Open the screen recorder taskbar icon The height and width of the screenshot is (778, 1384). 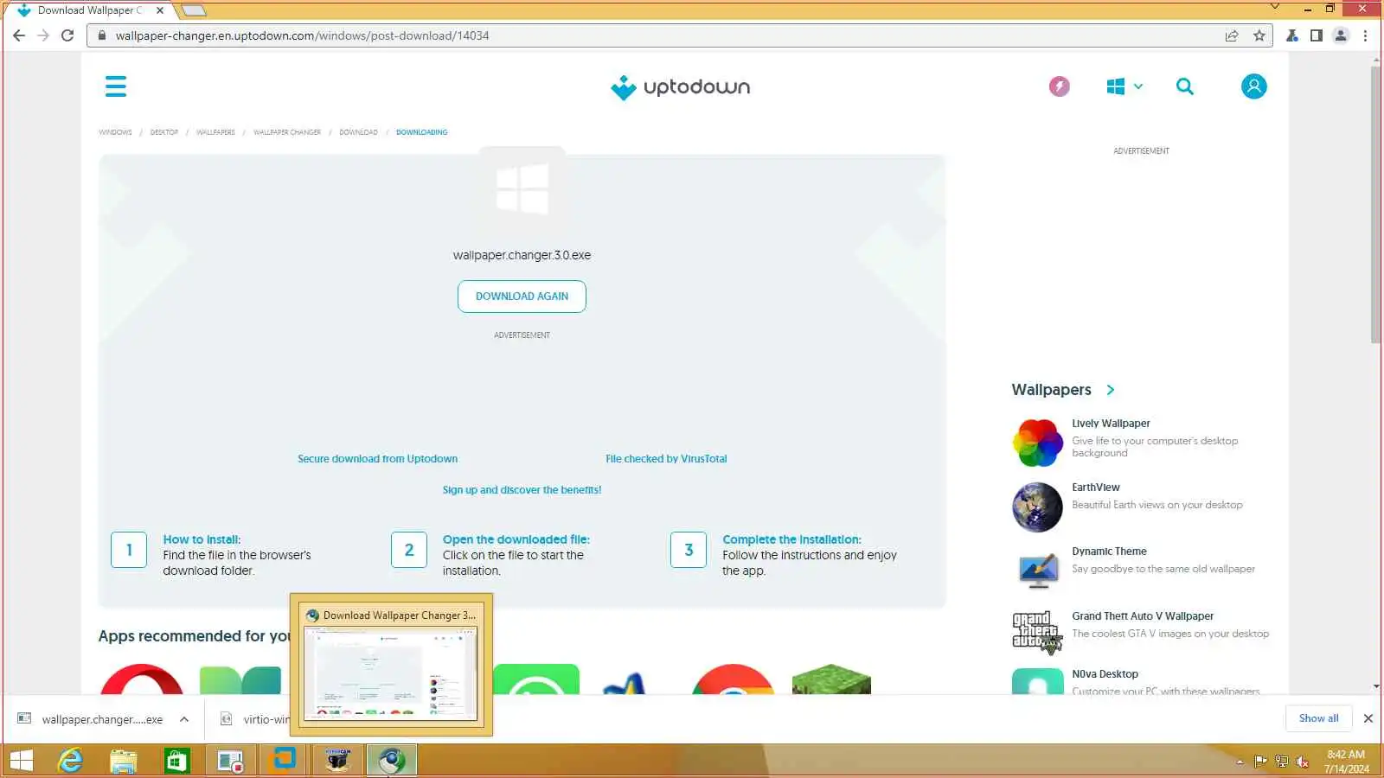pos(230,761)
